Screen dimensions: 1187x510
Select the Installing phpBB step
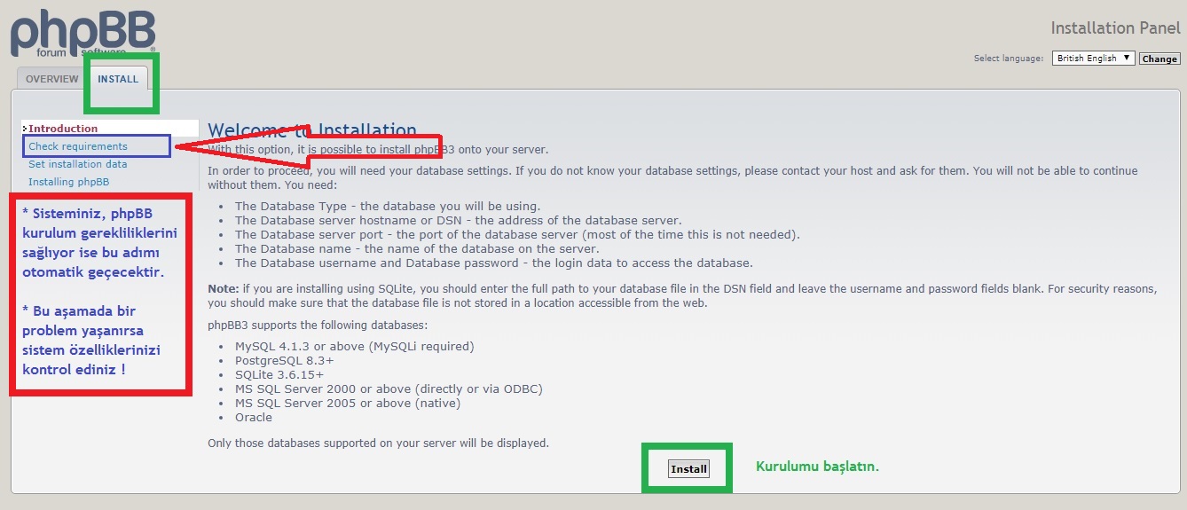tap(69, 182)
